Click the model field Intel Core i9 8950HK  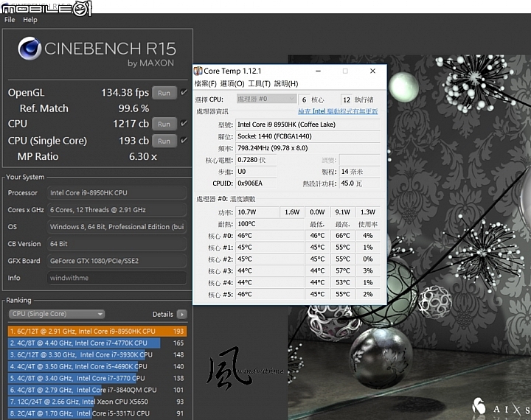308,125
